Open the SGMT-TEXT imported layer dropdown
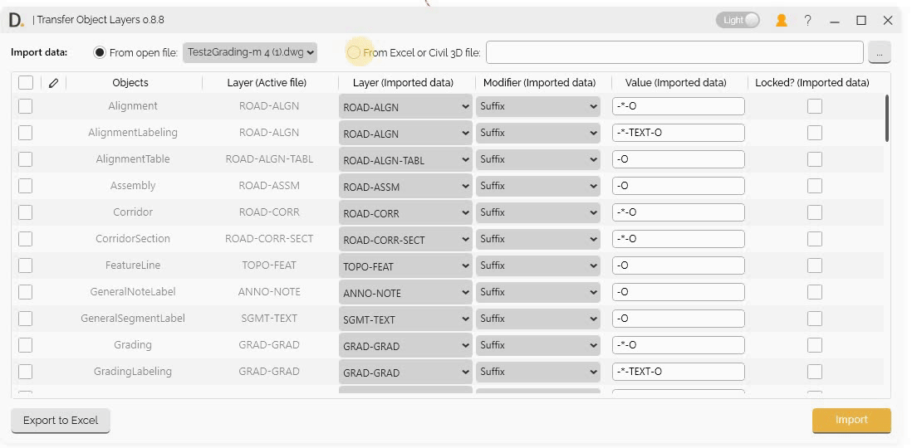 tap(405, 319)
